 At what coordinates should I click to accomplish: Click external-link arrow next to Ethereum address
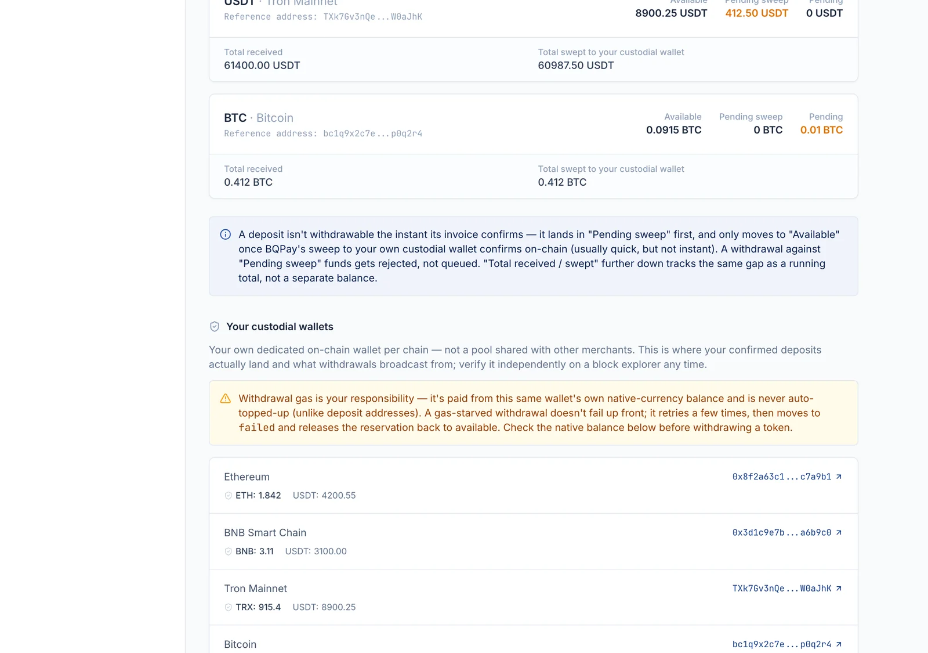coord(839,477)
